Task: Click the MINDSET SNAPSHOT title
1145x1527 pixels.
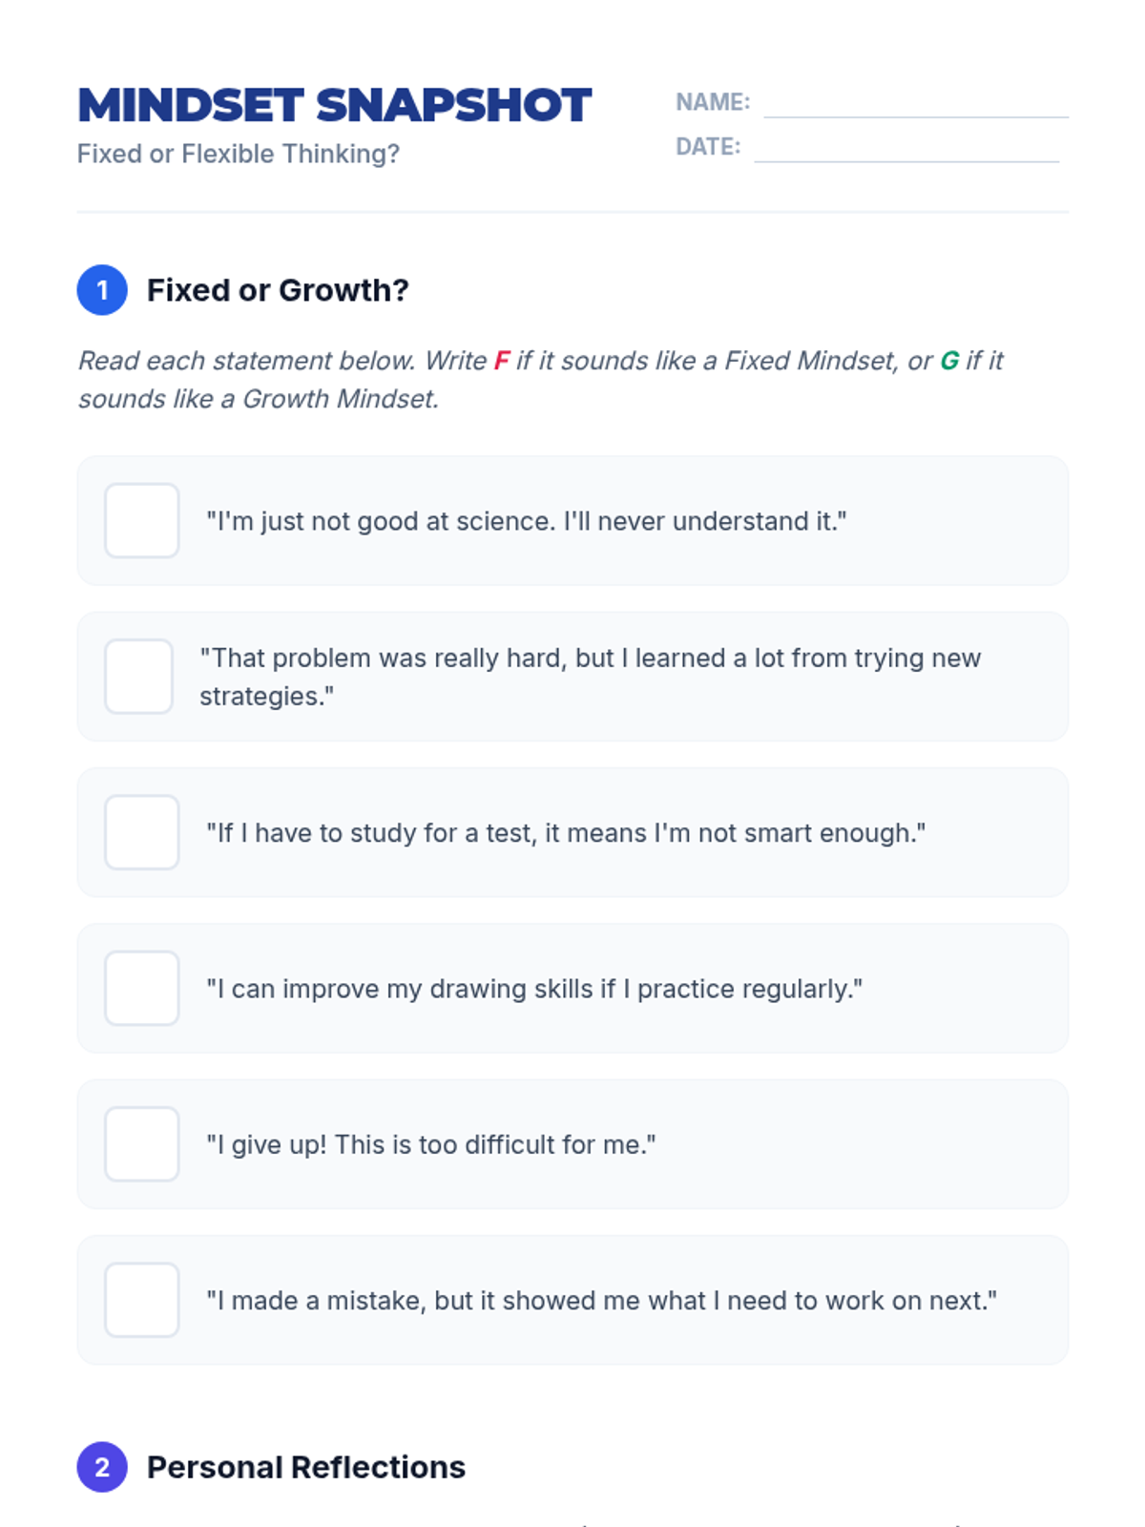Action: [x=334, y=106]
